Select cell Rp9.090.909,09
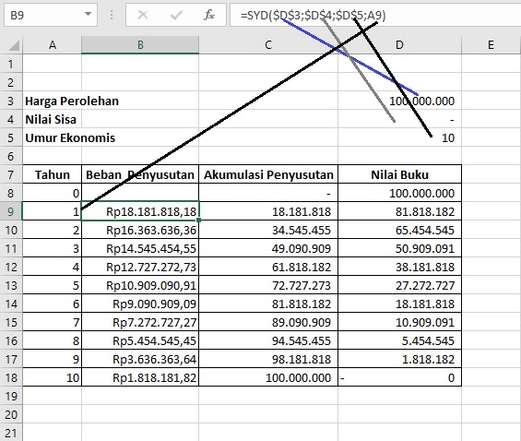This screenshot has width=521, height=441. point(140,304)
